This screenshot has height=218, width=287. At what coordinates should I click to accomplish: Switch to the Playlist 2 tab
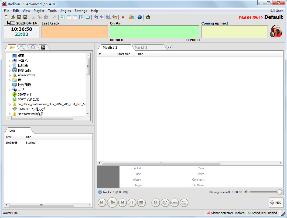[x=141, y=48]
